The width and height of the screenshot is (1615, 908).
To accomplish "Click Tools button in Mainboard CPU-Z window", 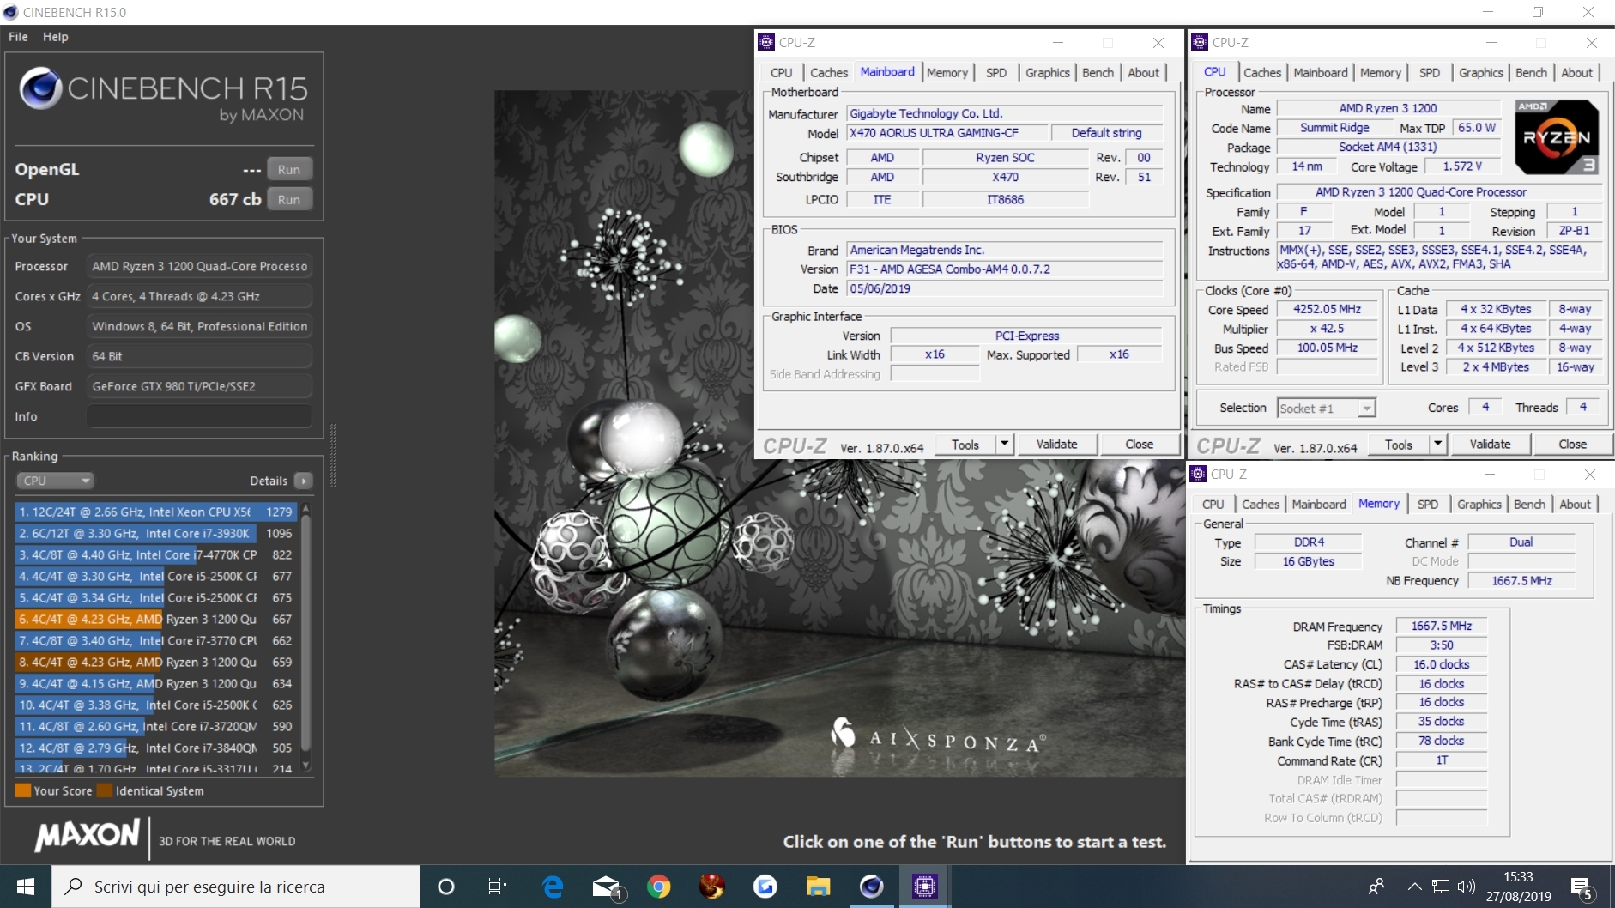I will click(x=965, y=445).
